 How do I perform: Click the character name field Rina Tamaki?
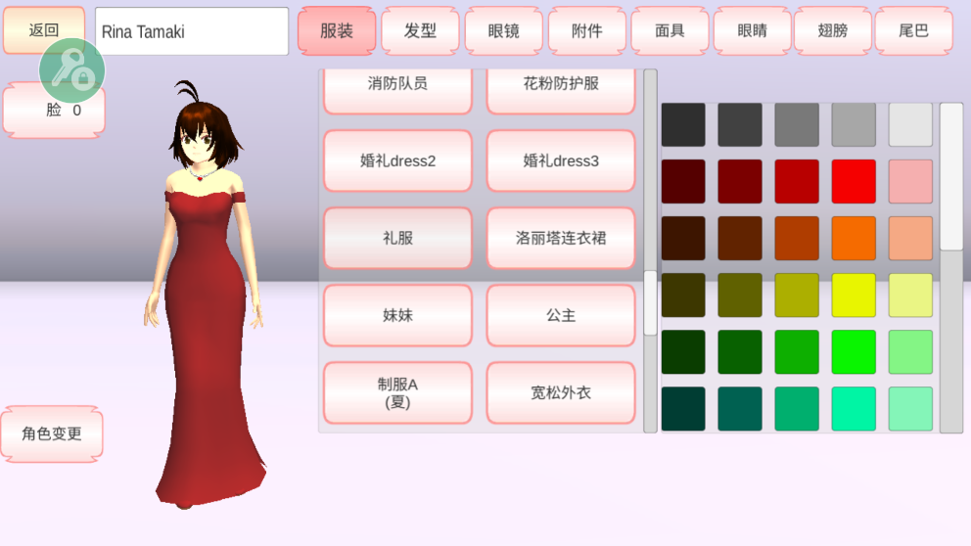tap(192, 31)
